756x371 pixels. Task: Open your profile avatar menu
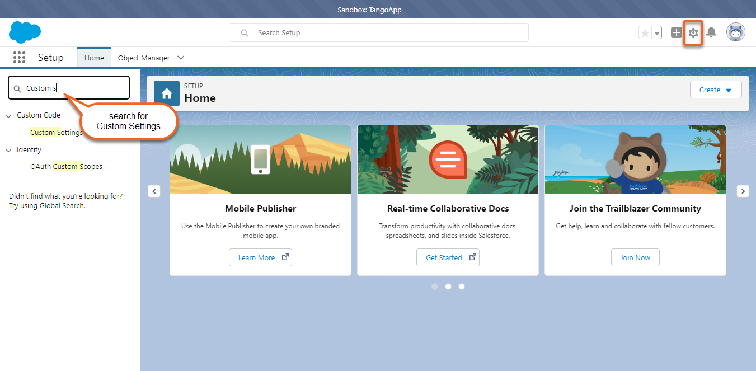(736, 32)
